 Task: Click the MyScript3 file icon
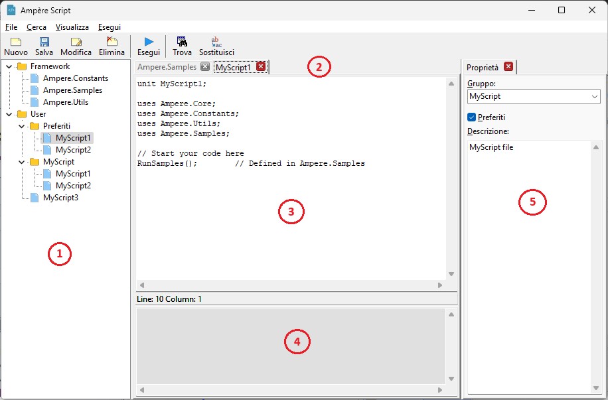35,198
